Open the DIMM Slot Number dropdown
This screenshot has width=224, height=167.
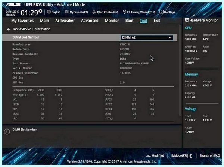[x=147, y=37]
